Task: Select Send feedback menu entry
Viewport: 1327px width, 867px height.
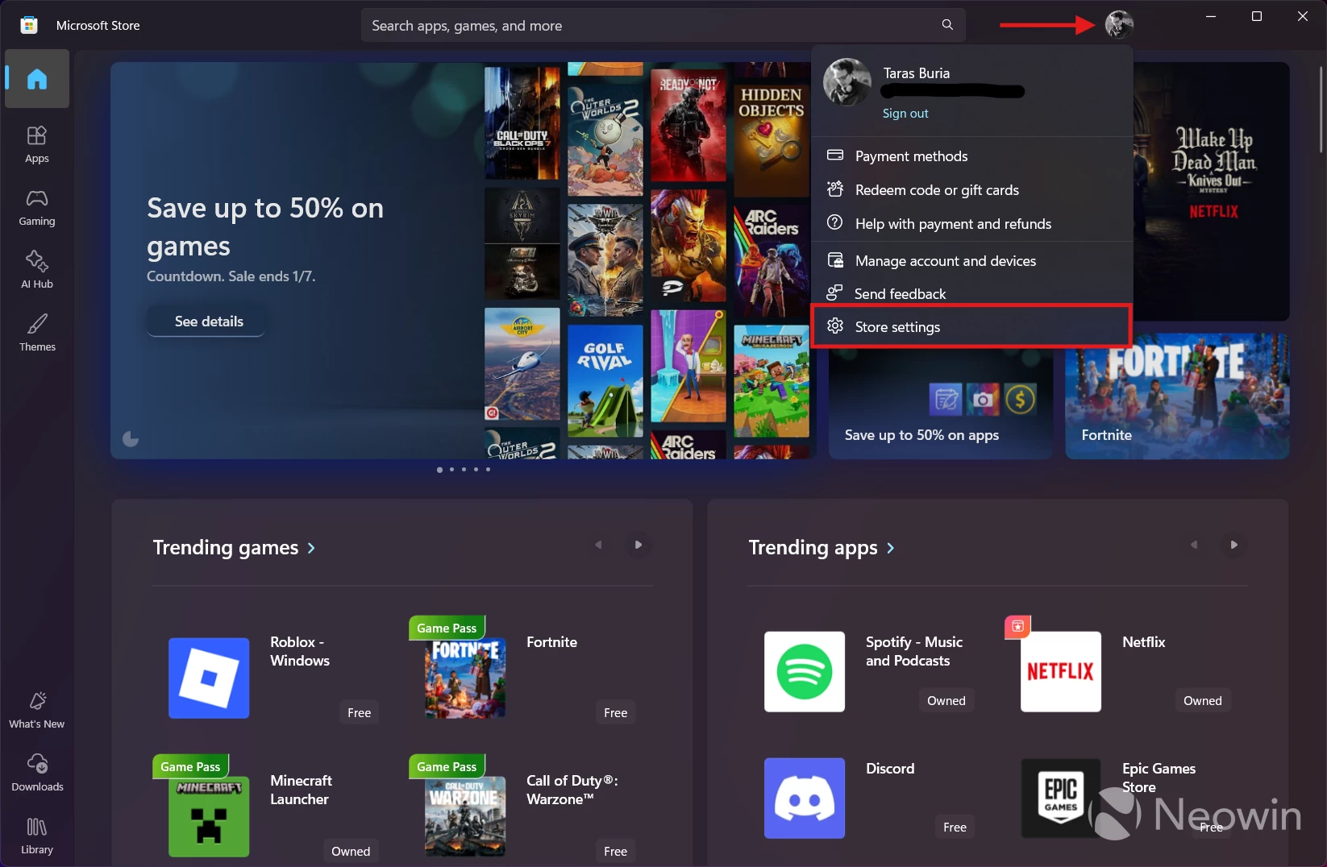Action: tap(972, 293)
